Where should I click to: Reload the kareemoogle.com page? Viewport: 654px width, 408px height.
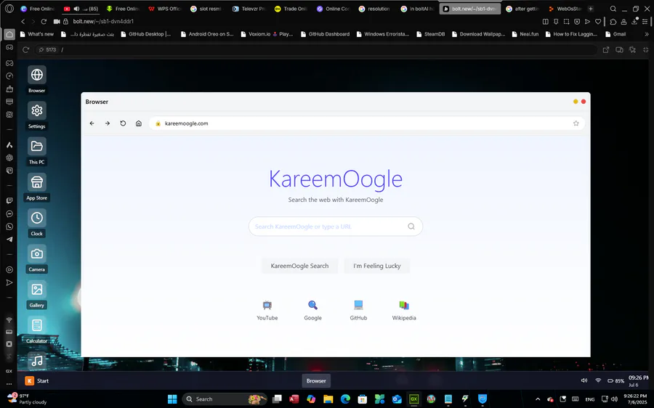point(123,123)
